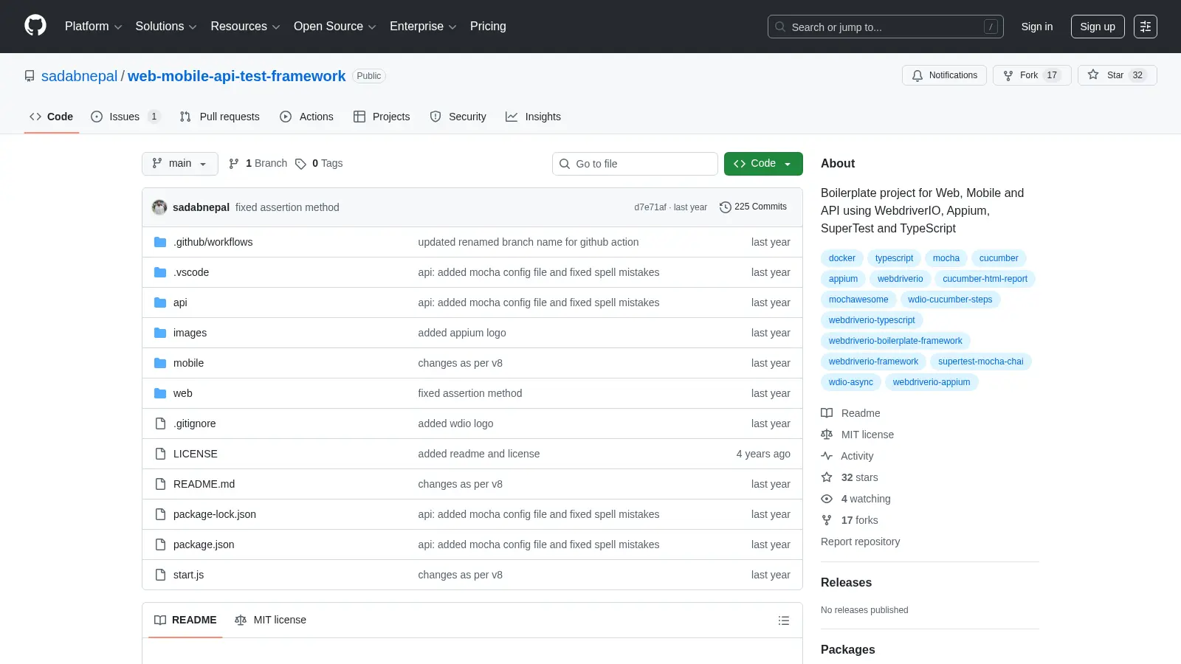Expand the Solutions menu
The width and height of the screenshot is (1181, 664).
(x=166, y=27)
